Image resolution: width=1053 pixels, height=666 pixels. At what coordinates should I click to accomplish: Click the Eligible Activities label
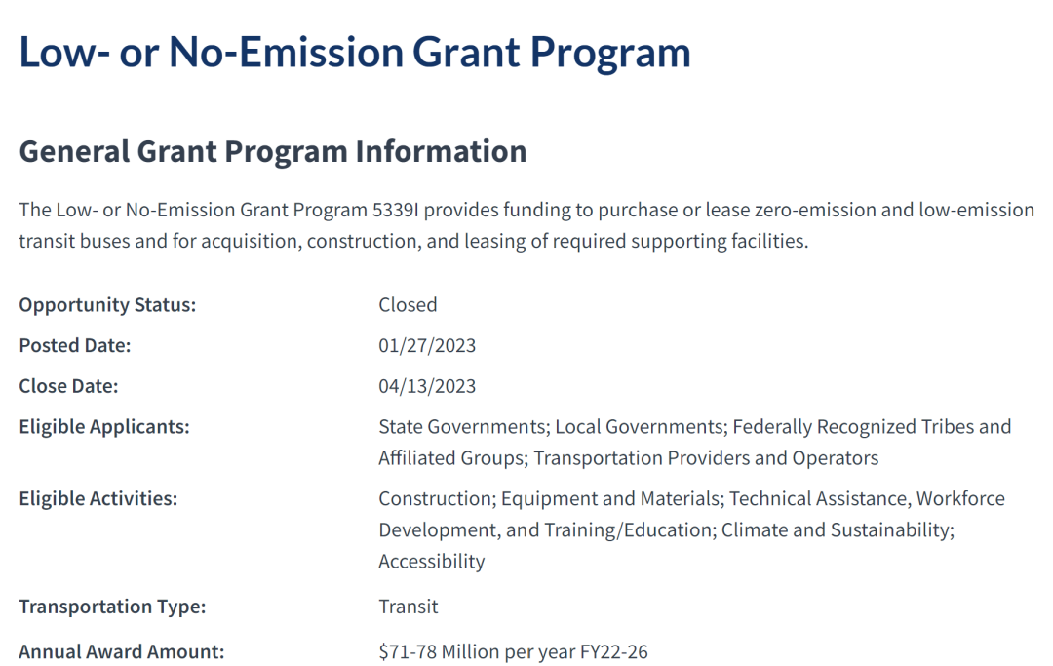pyautogui.click(x=98, y=499)
